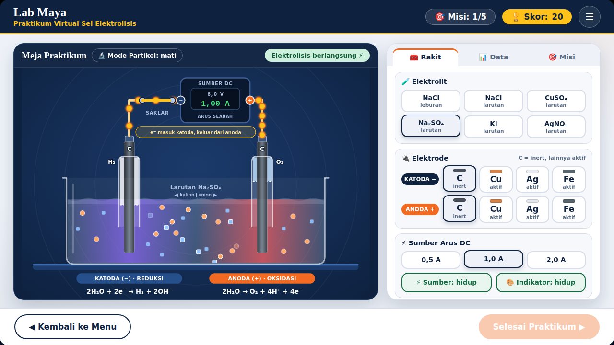Click Kembali ke Menu button
The width and height of the screenshot is (614, 345).
point(72,327)
